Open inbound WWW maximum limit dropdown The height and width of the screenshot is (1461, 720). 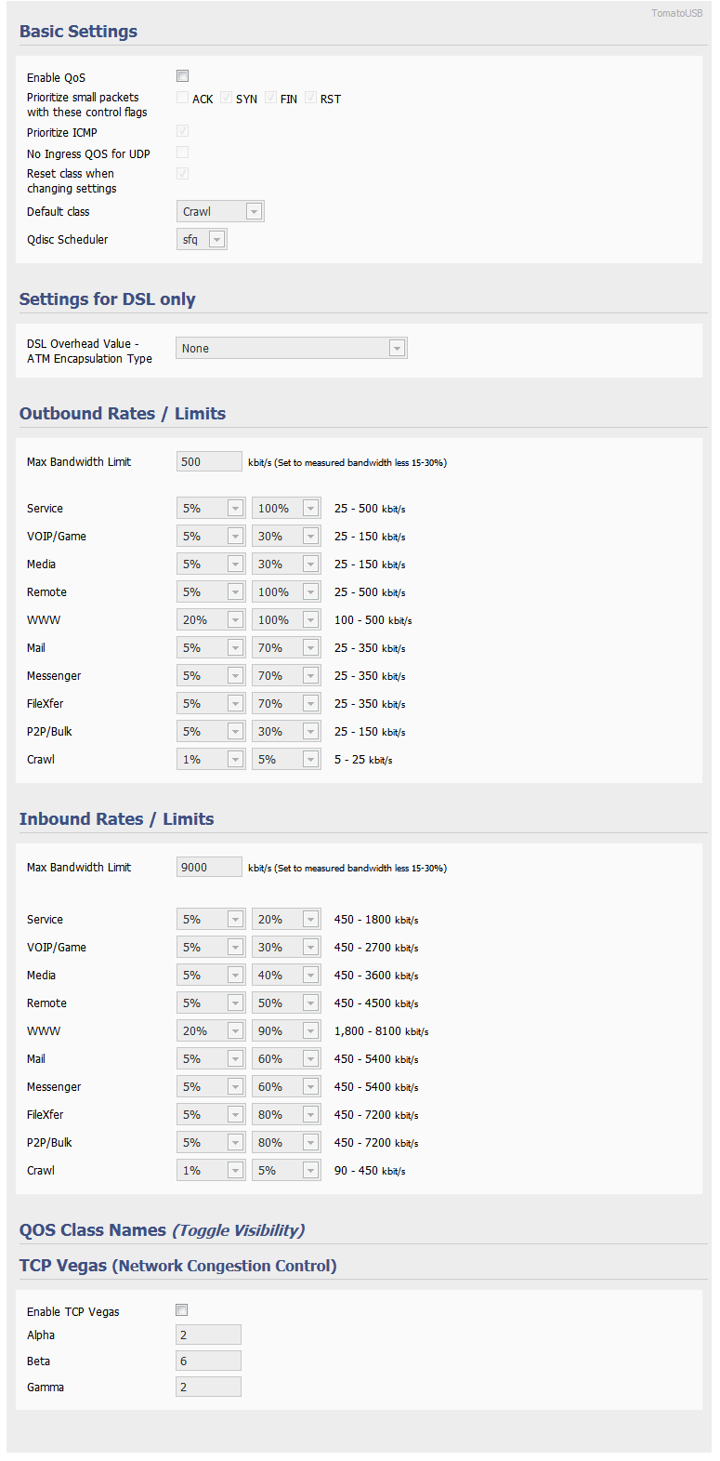pos(286,1031)
